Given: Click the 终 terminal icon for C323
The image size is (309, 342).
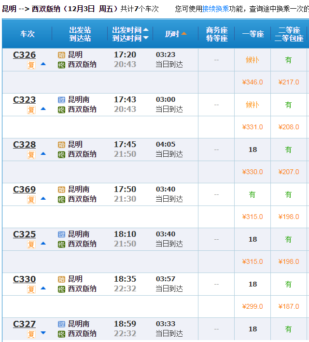Looking at the screenshot, I should click(61, 110).
